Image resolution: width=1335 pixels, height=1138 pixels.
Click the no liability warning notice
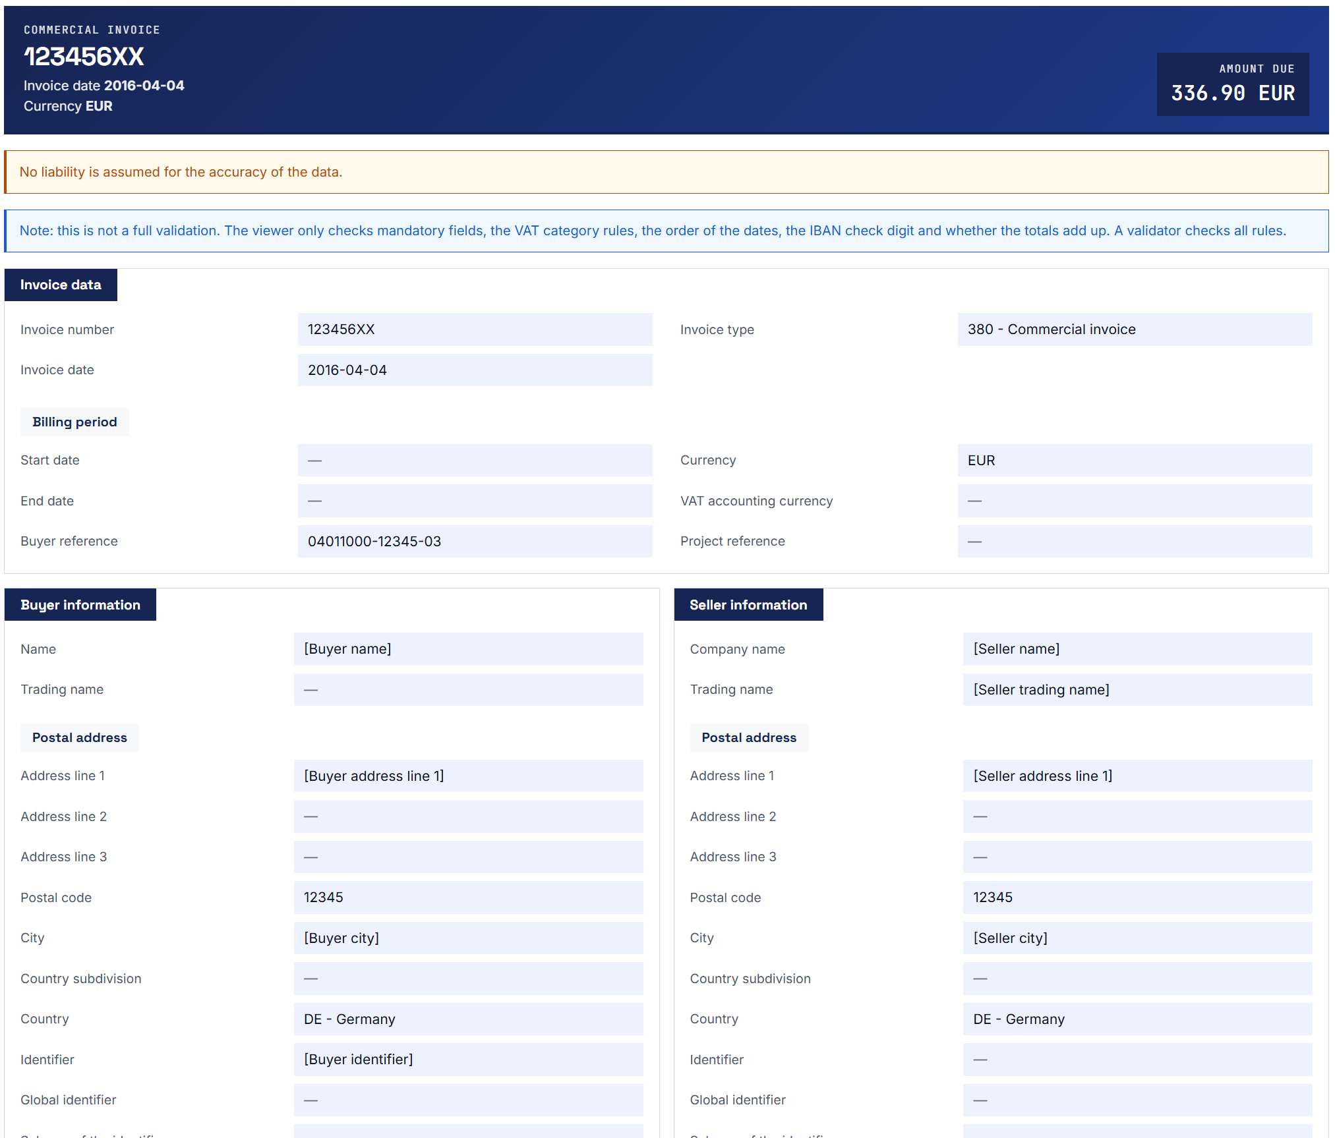click(667, 172)
